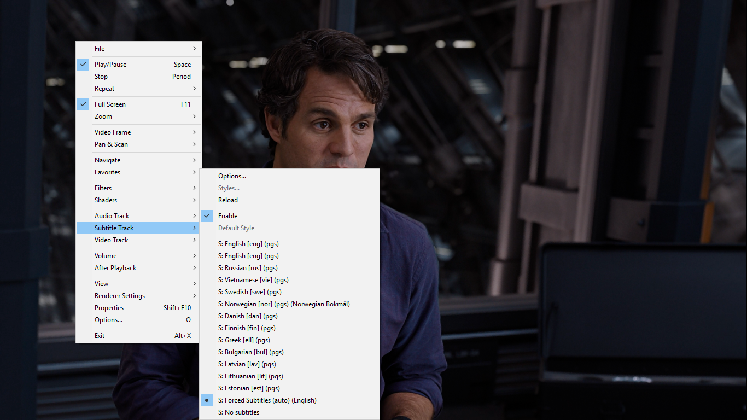Select Finnish [fin] (pgs) subtitle
Image resolution: width=747 pixels, height=420 pixels.
(289, 328)
